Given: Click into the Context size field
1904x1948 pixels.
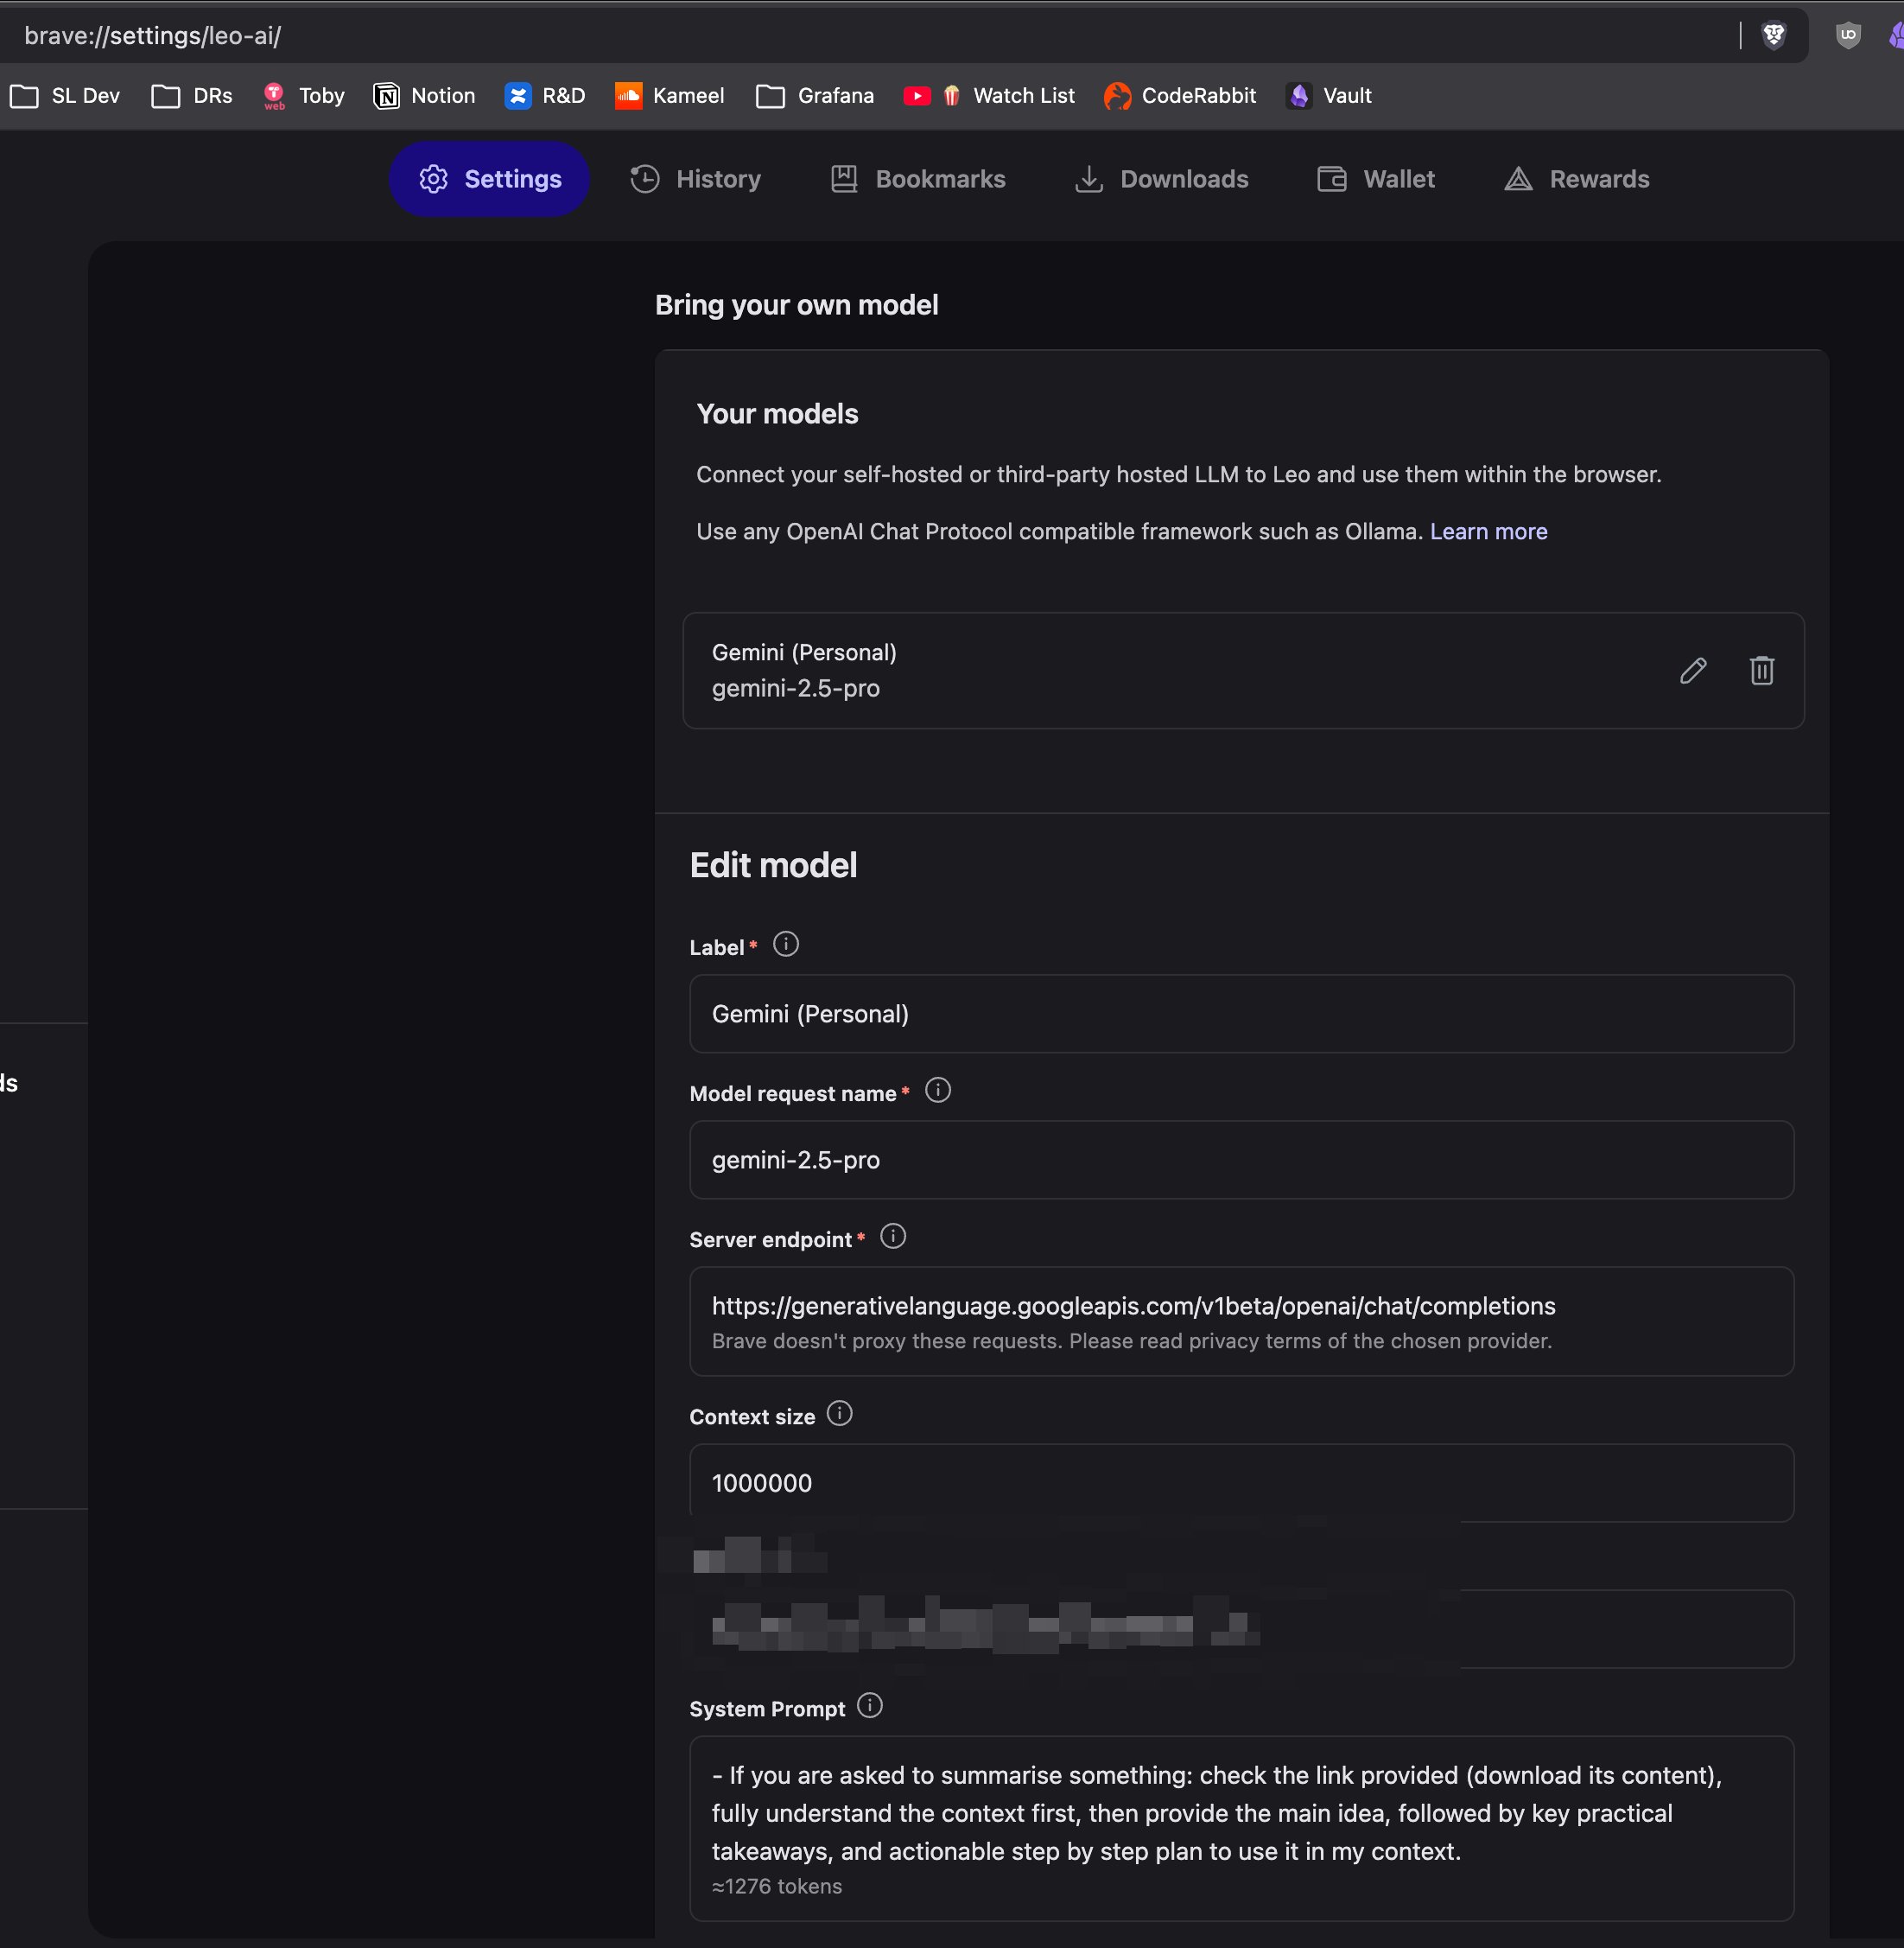Looking at the screenshot, I should [x=1240, y=1483].
